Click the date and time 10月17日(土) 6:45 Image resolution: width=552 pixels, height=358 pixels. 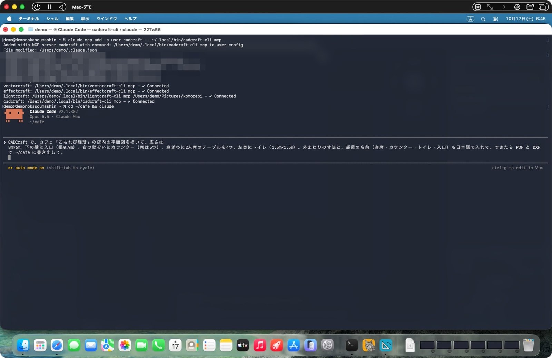[526, 19]
